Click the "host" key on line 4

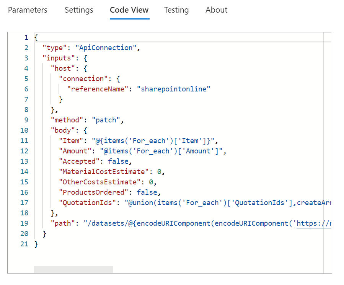click(x=63, y=68)
